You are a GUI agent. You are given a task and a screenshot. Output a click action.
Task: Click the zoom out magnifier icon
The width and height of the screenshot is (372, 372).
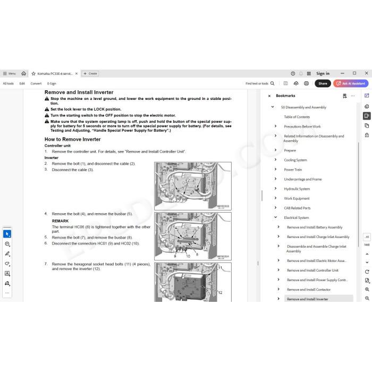tap(367, 298)
